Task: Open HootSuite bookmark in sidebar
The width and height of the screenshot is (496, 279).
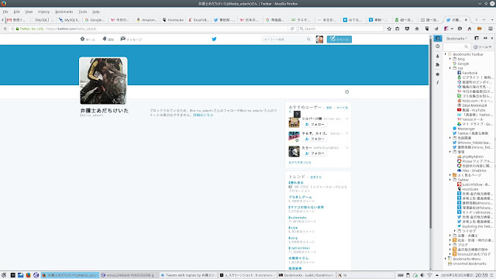Action: coord(467,189)
